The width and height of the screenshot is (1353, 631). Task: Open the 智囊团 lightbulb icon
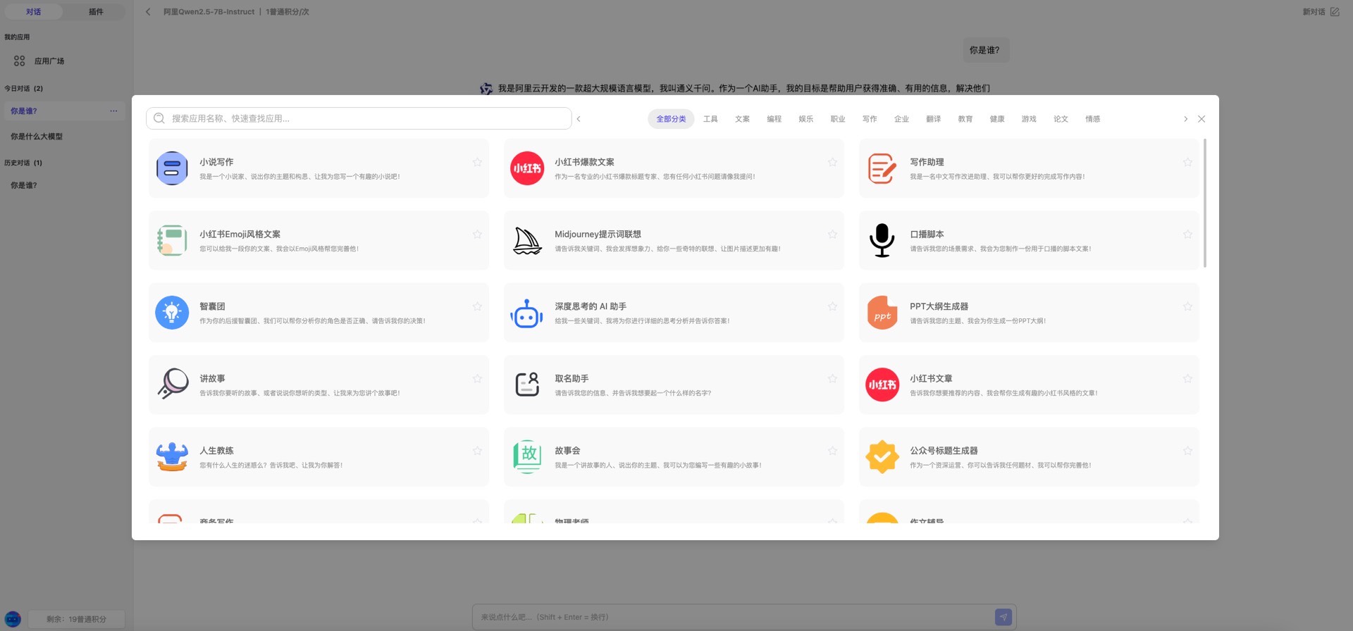(172, 313)
